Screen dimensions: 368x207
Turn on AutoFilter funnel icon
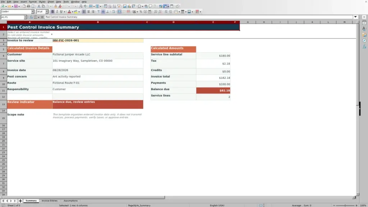pyautogui.click(x=119, y=6)
